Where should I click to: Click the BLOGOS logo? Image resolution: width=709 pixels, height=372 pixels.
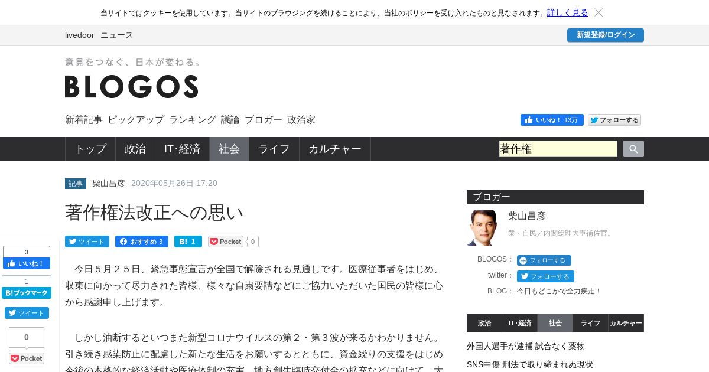click(131, 86)
